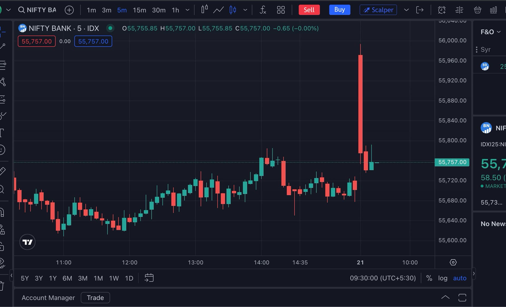Click the 55,757.00 price label on axis

click(452, 162)
